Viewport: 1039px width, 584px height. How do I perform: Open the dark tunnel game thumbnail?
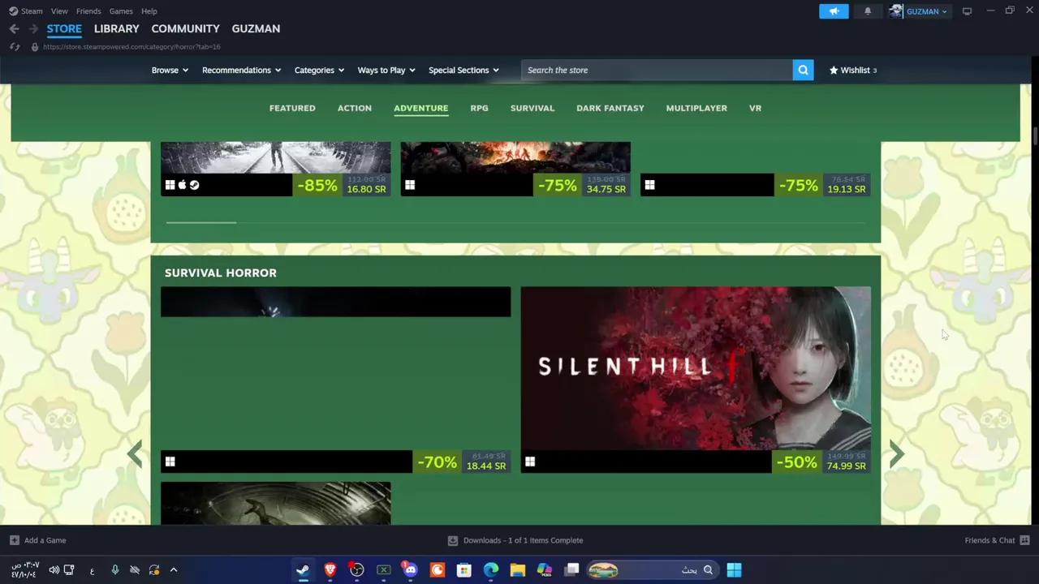click(275, 503)
